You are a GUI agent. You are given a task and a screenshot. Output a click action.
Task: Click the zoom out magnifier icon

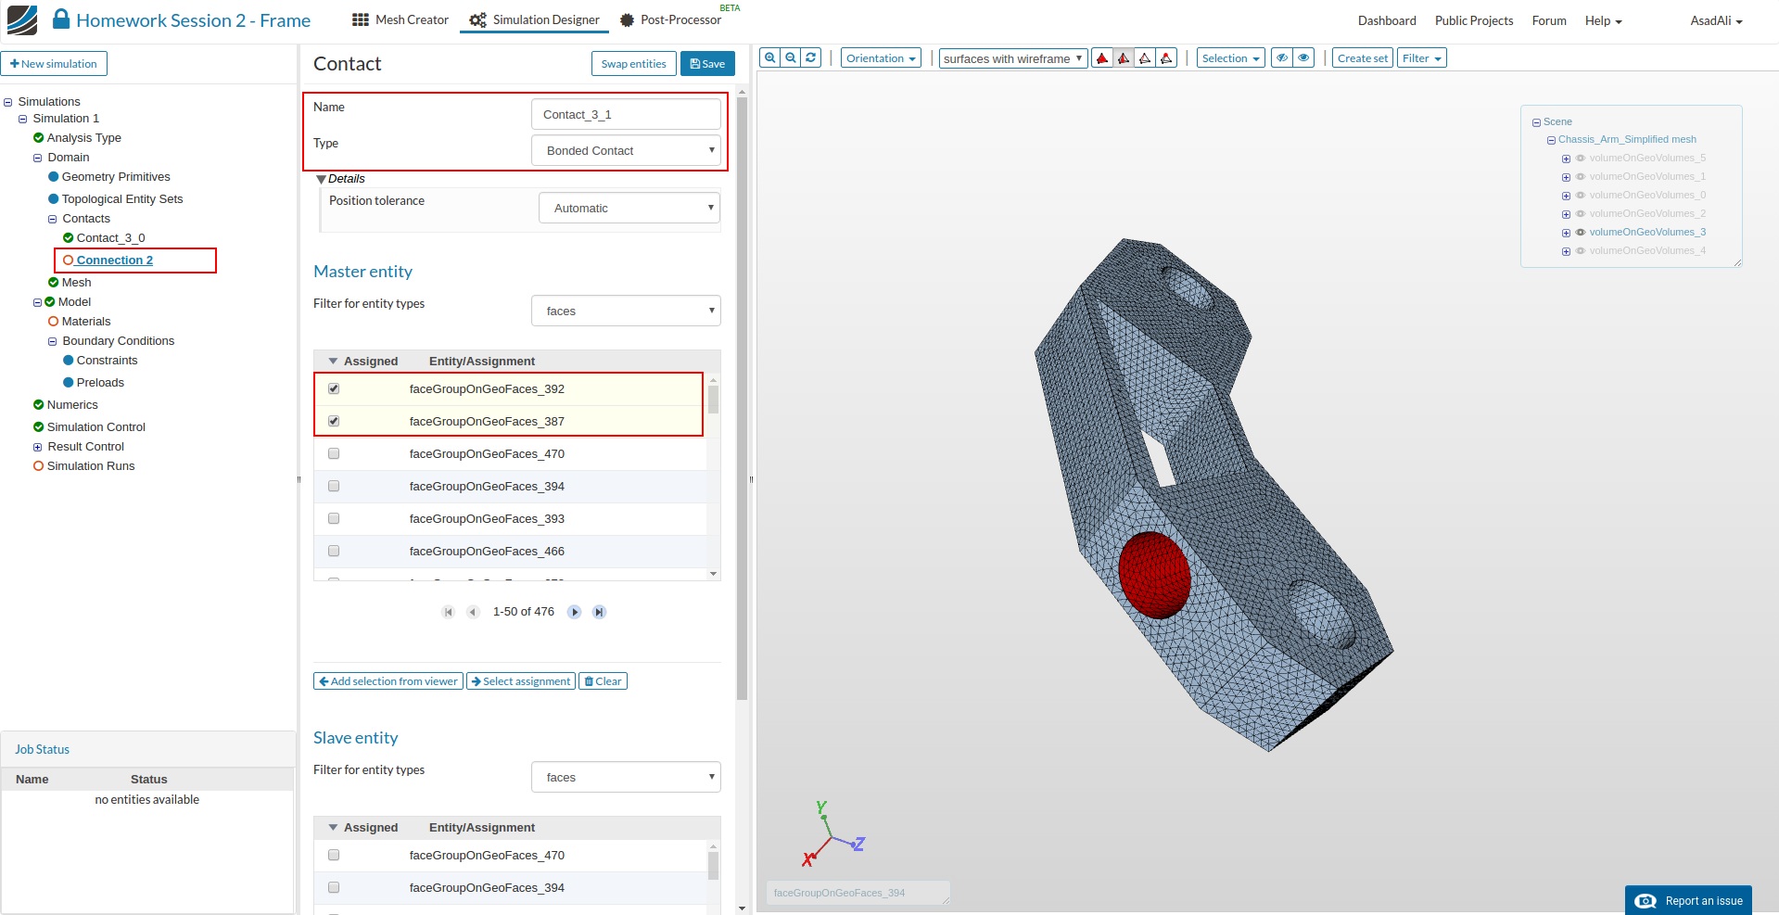coord(791,57)
